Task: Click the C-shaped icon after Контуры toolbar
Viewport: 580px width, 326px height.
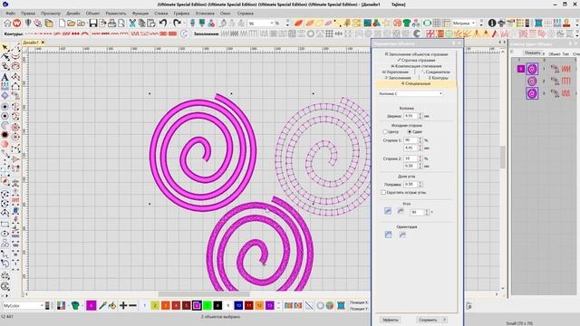Action: click(184, 34)
